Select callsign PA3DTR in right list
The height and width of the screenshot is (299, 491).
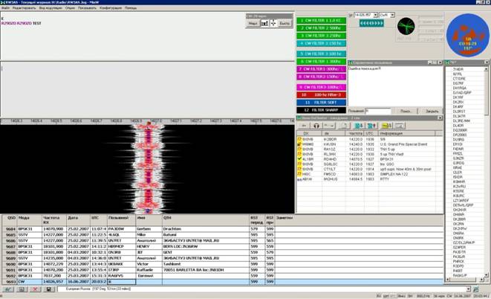459,252
